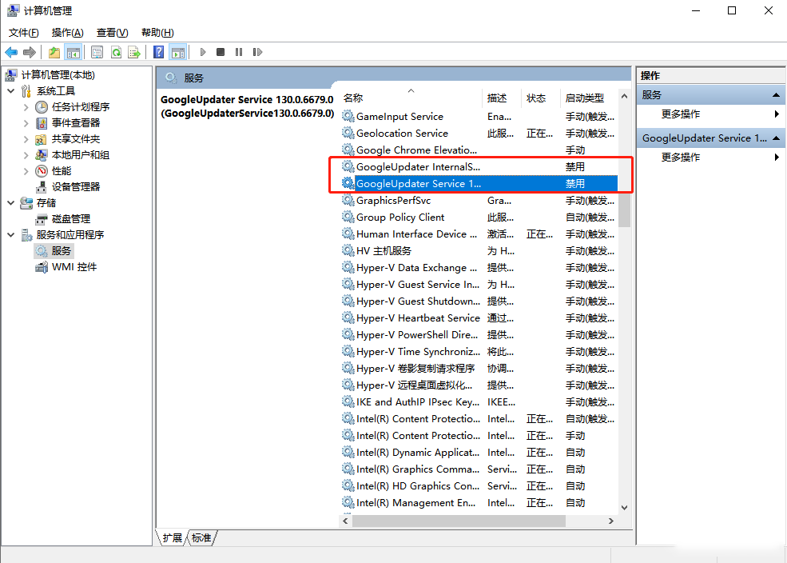Click the Refresh toolbar icon
The width and height of the screenshot is (787, 563).
point(116,52)
